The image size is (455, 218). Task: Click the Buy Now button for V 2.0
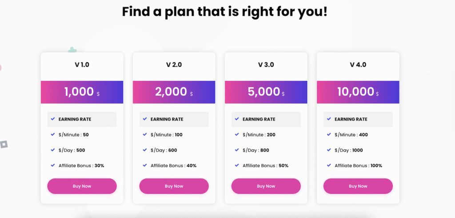pos(174,186)
